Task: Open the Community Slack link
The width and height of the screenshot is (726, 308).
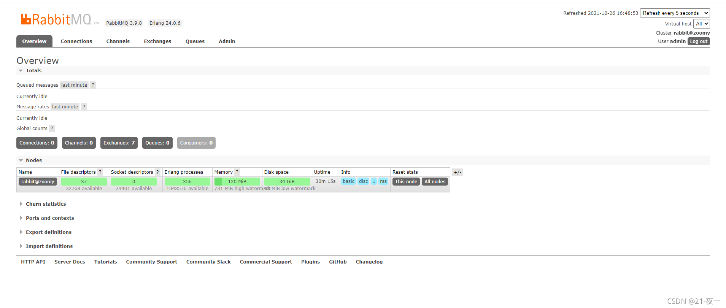Action: coord(208,262)
